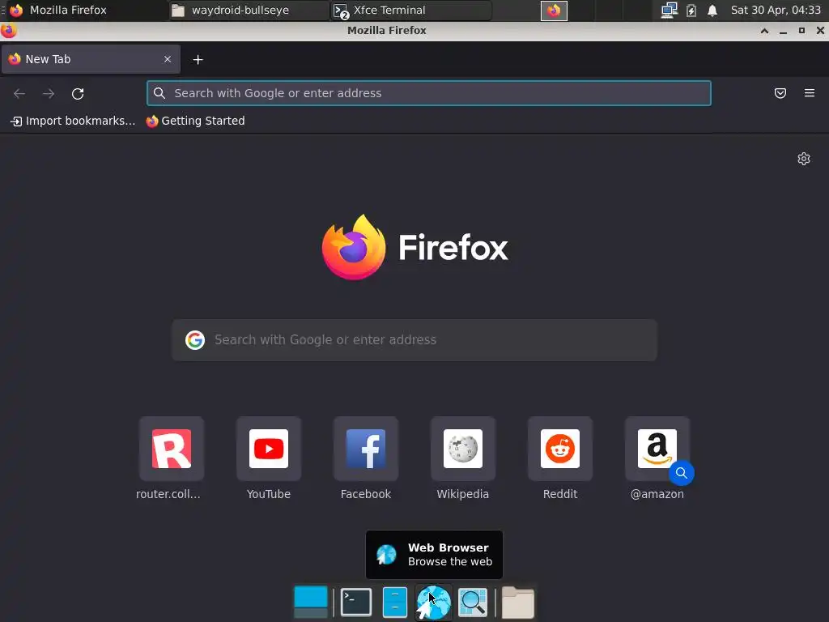
Task: Open file manager cabinet icon in dock
Action: pos(395,603)
